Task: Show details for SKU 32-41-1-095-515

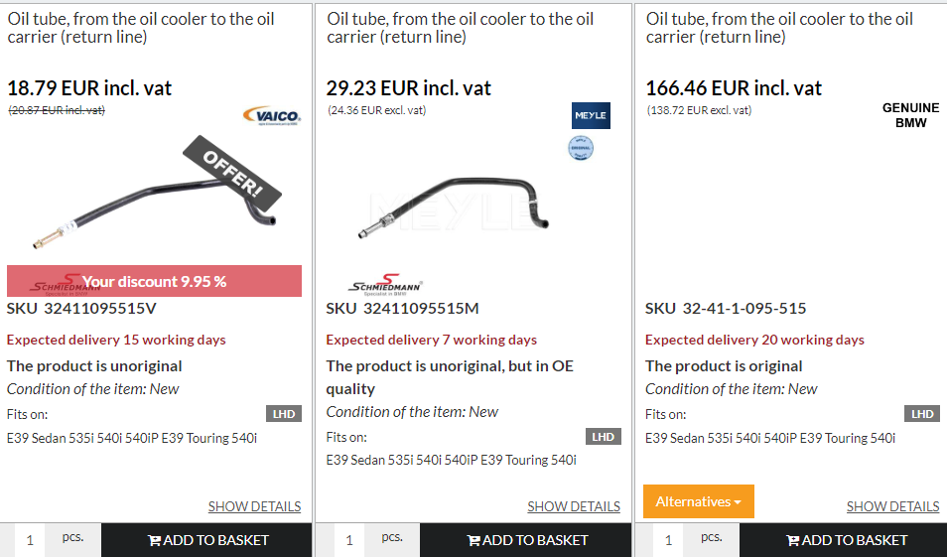Action: 892,506
